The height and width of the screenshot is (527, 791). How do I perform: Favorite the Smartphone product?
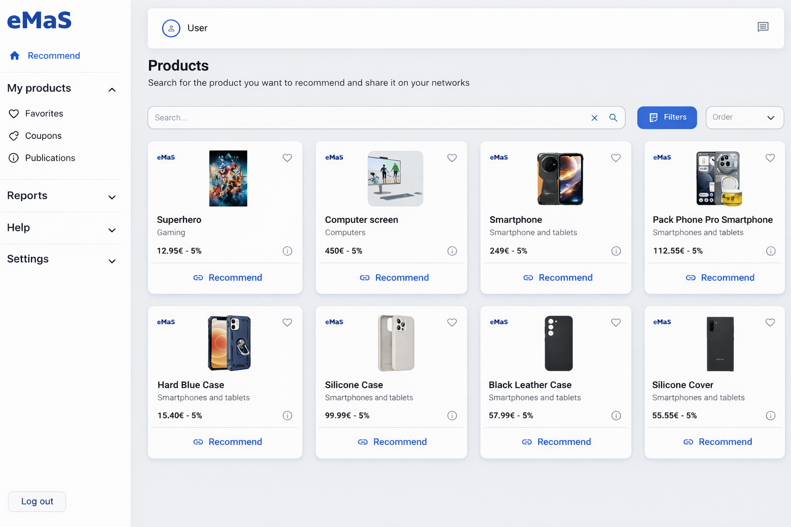(x=616, y=158)
